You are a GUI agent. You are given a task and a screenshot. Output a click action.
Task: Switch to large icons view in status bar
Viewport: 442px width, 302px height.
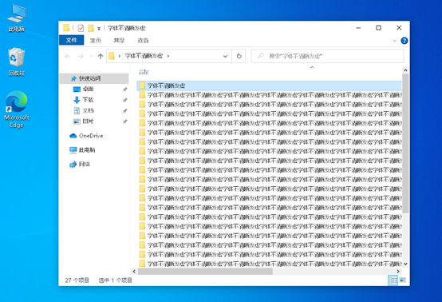[x=403, y=280]
